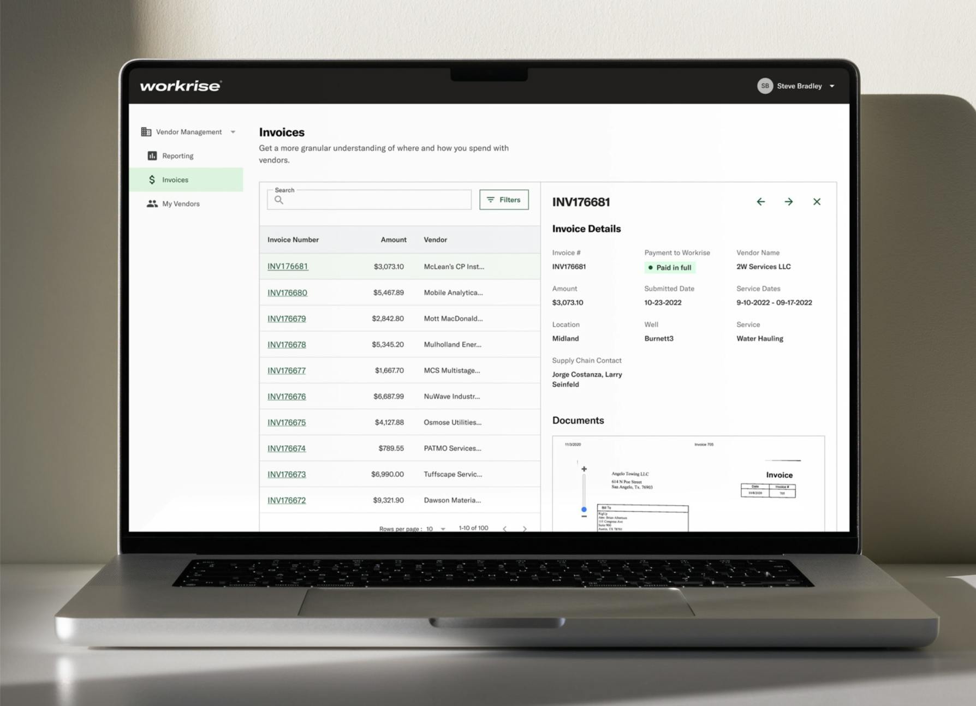
Task: Click the magnifier icon in the search box
Action: (x=279, y=200)
